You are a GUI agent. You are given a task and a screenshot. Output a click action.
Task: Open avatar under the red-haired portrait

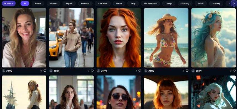[99, 71]
